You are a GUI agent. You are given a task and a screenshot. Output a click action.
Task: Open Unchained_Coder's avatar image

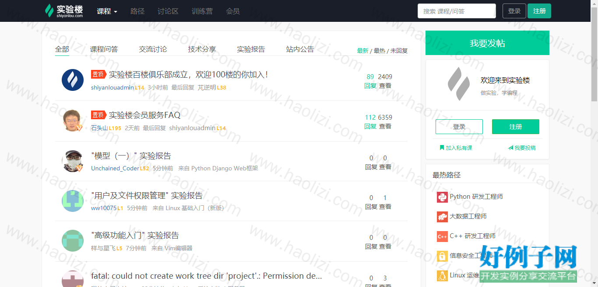[73, 161]
